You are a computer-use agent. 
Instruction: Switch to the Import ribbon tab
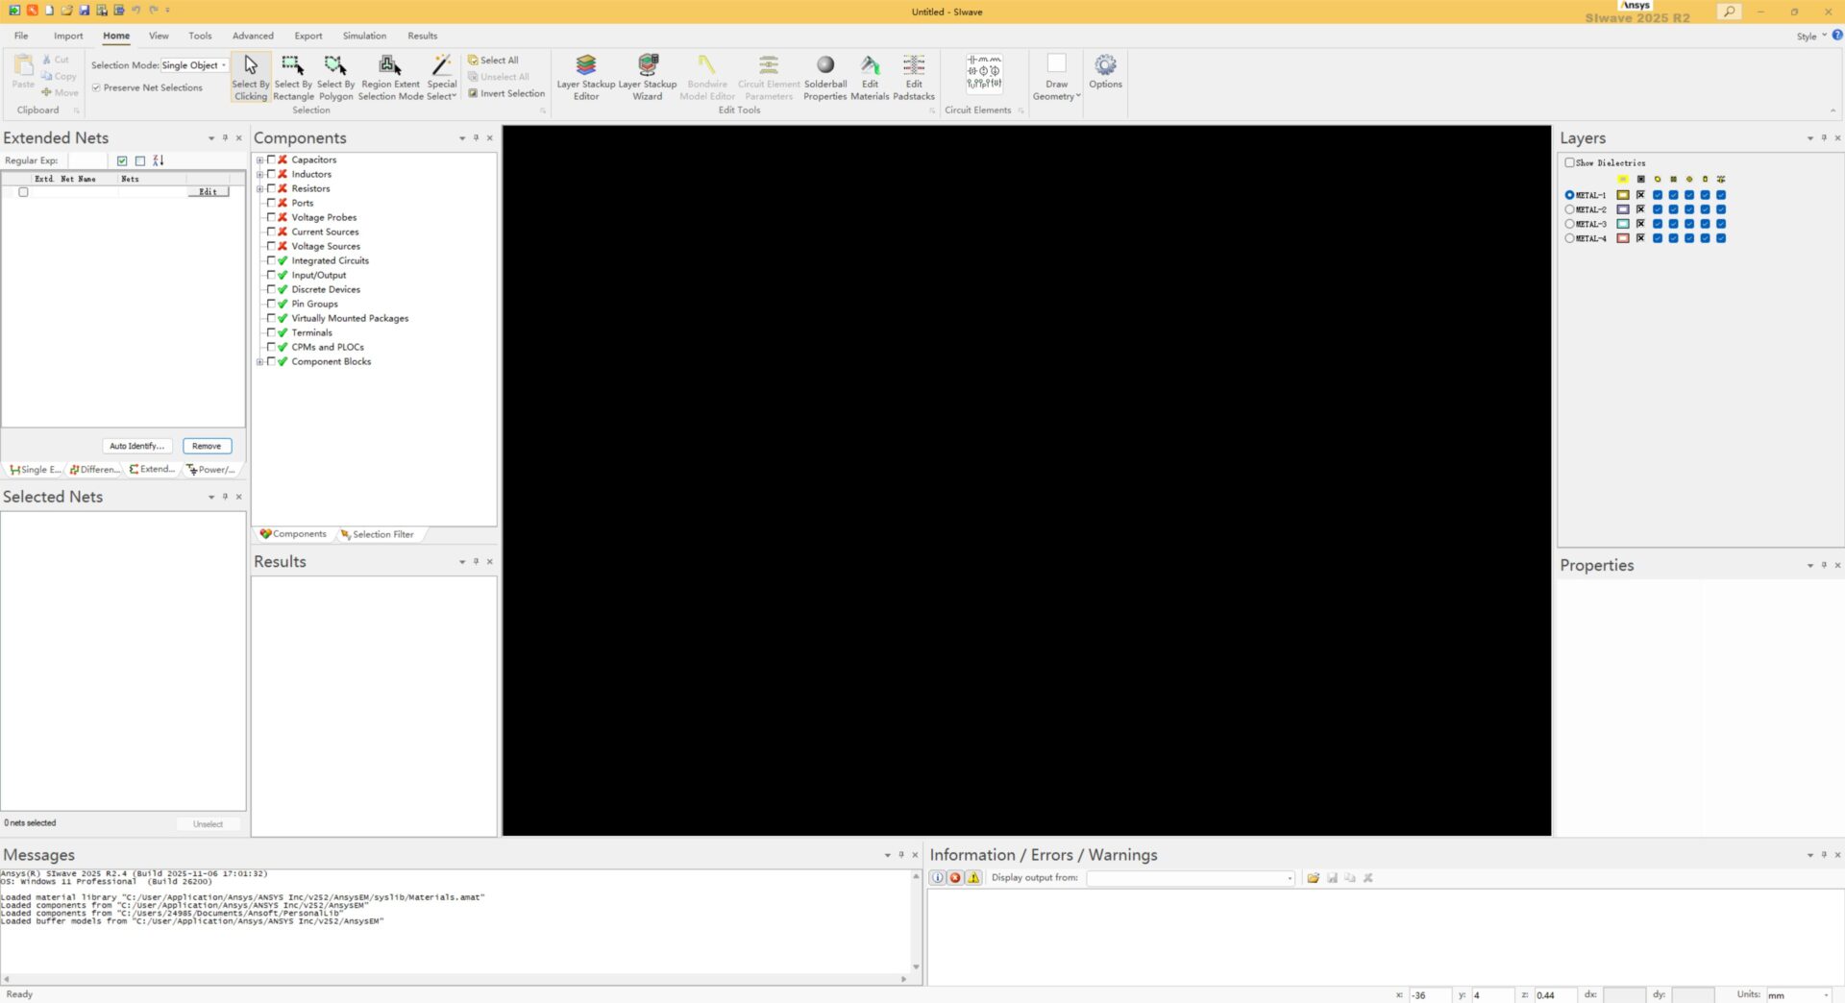68,36
